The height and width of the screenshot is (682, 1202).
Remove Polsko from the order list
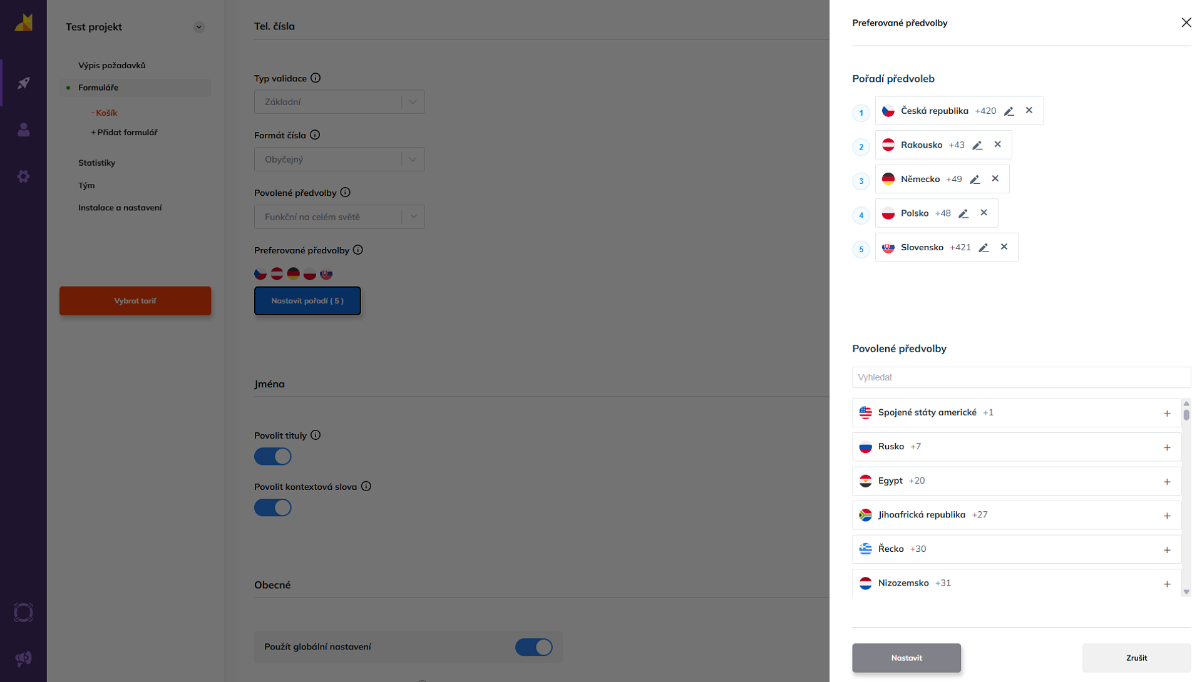pyautogui.click(x=984, y=213)
